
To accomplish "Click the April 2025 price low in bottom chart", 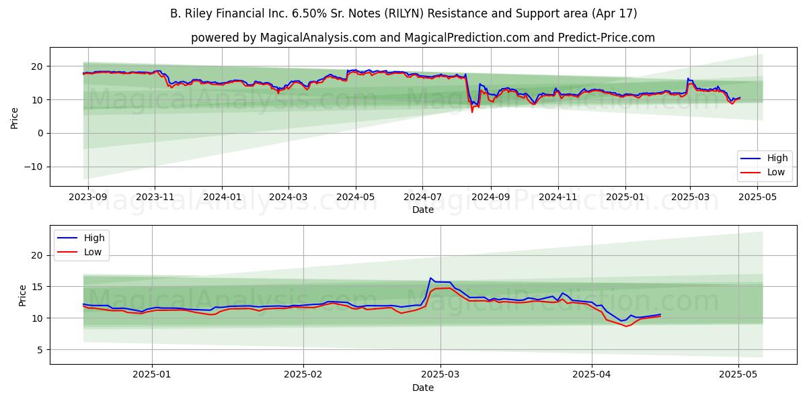I will point(625,325).
